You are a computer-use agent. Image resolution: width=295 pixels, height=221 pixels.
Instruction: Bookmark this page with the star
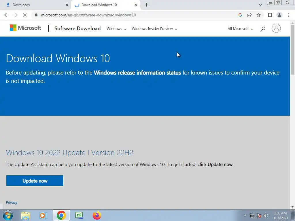click(259, 15)
